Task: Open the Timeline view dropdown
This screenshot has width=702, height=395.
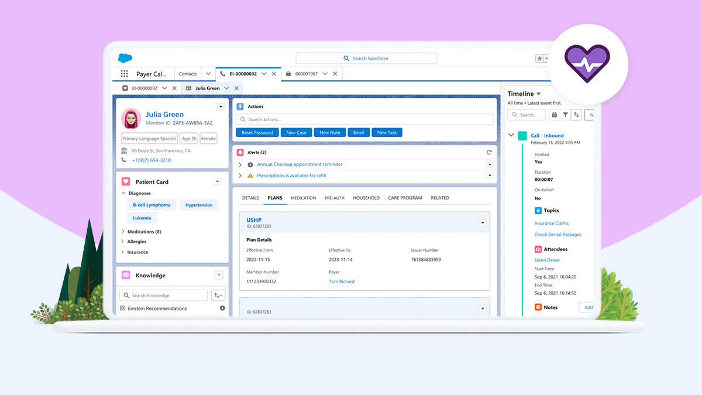Action: coord(539,93)
